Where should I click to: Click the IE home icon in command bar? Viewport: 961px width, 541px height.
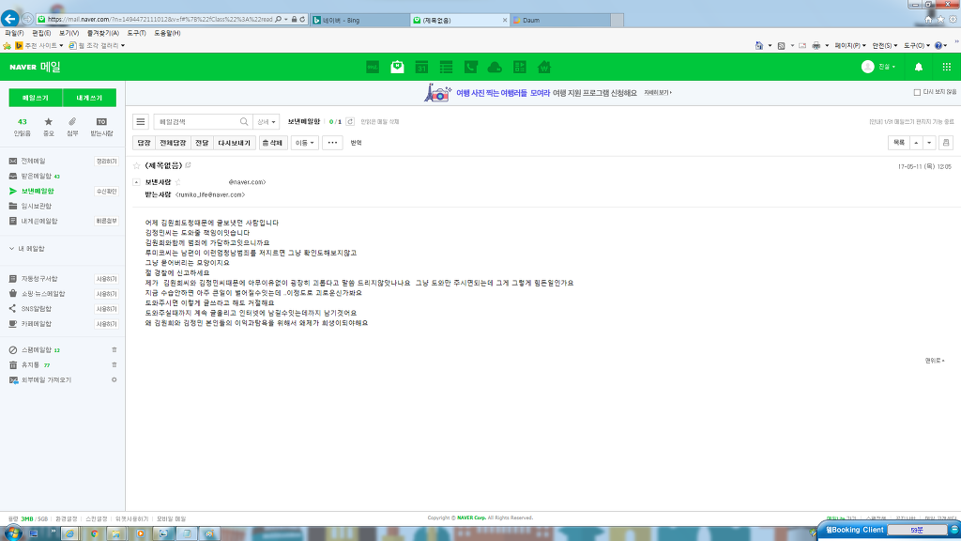click(x=759, y=45)
